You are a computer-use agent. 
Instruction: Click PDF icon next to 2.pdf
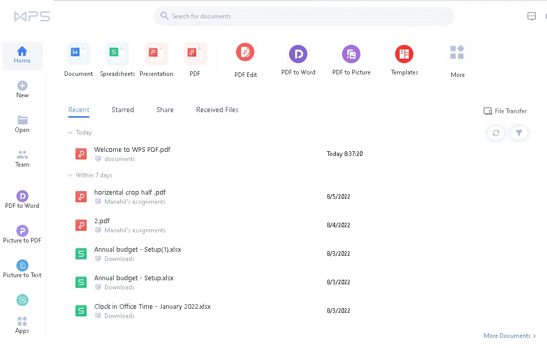click(81, 225)
